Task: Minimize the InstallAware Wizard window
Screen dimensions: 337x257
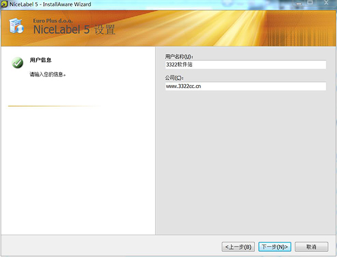Action: point(299,3)
